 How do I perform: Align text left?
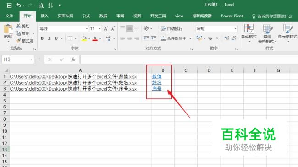122,38
